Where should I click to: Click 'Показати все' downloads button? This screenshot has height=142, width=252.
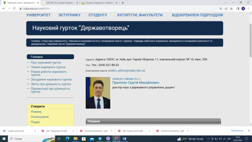237,131
